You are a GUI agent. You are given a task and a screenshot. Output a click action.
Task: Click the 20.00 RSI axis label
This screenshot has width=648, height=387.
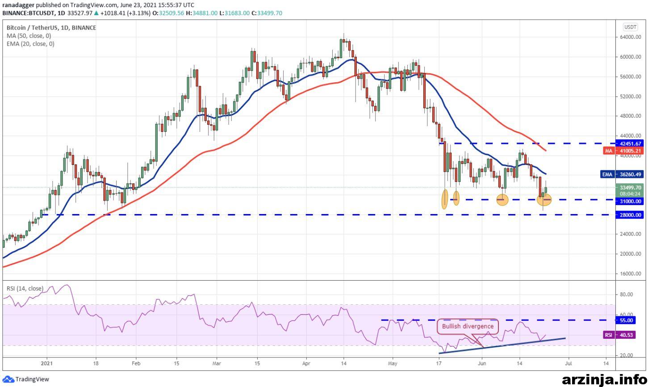click(x=627, y=355)
